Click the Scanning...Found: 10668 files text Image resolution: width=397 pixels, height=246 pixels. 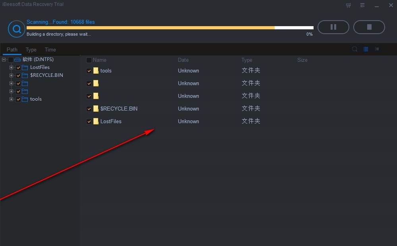point(60,22)
